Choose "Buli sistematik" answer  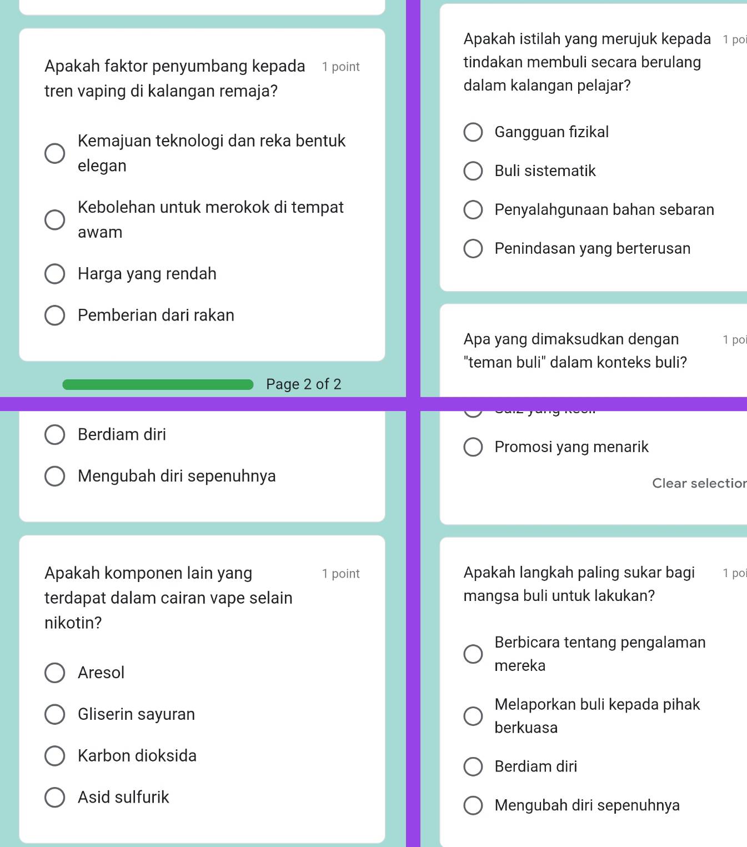point(473,171)
